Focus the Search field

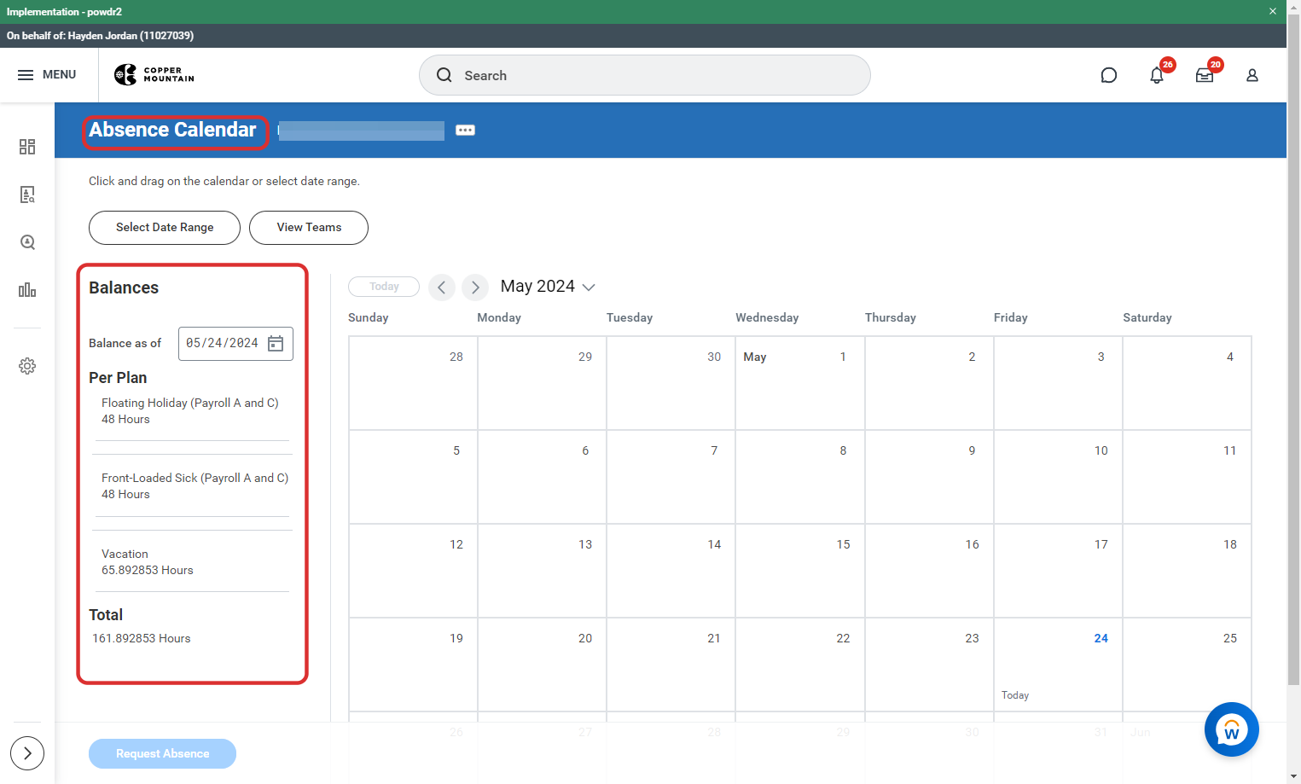645,75
